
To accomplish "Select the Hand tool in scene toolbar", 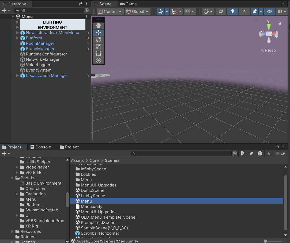I will point(98,26).
